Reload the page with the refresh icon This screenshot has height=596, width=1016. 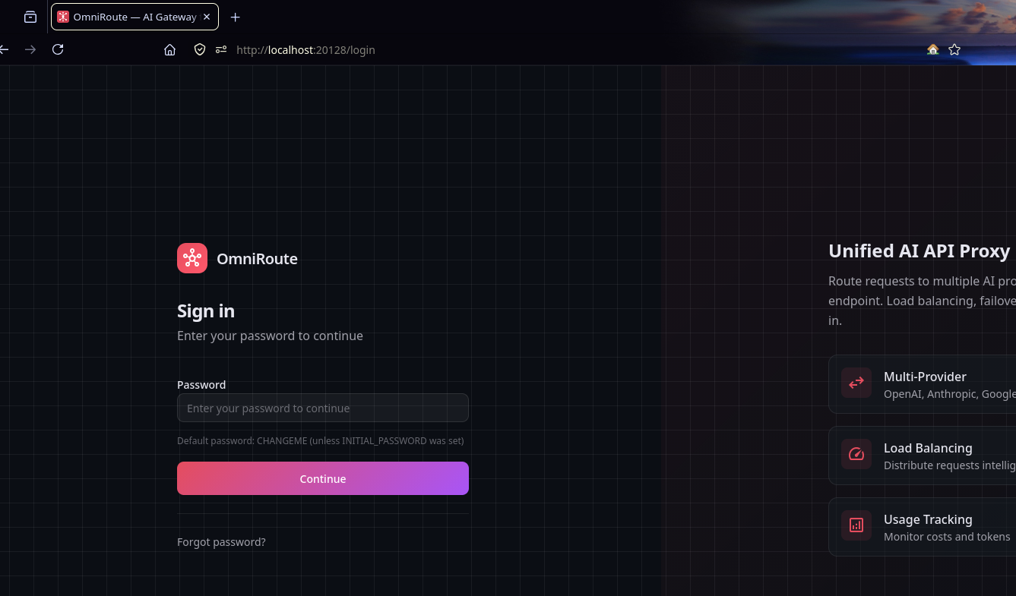pos(58,49)
